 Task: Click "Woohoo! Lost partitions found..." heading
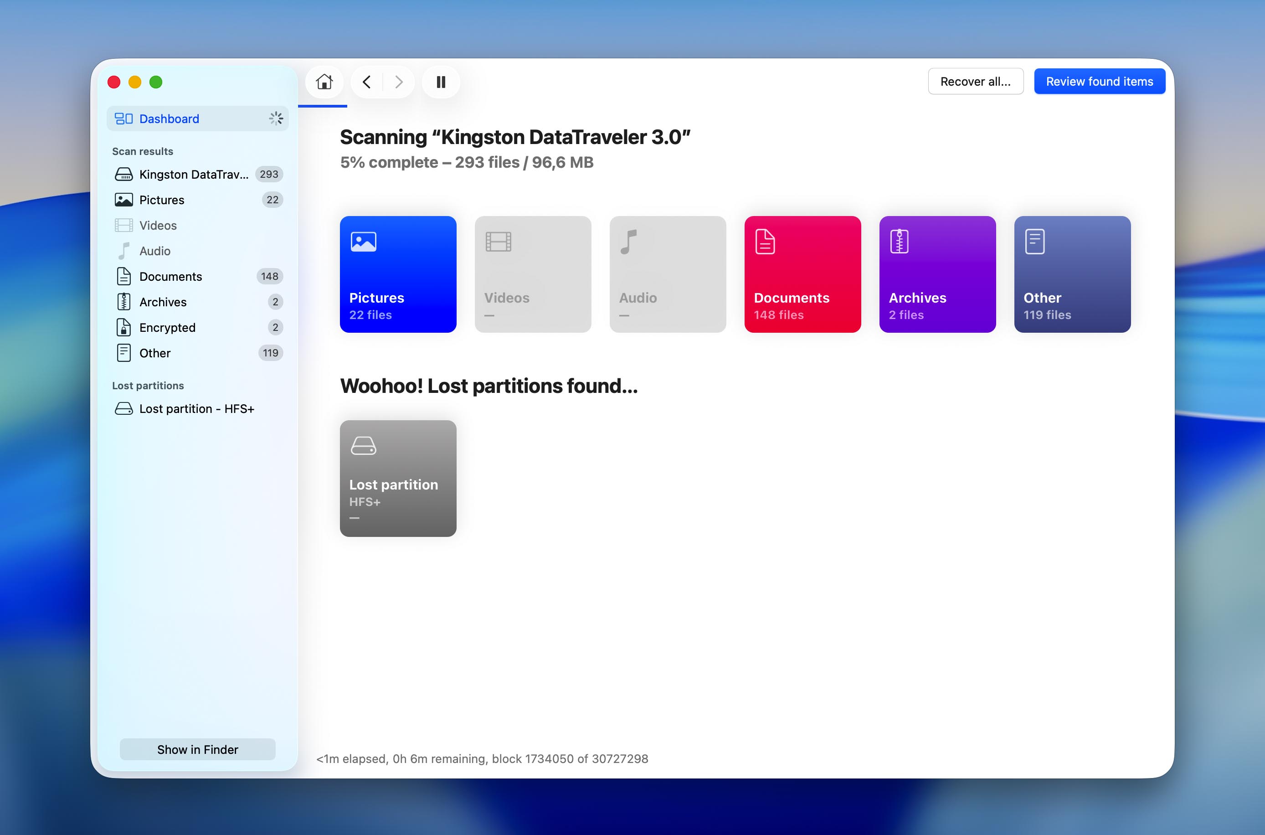pos(489,386)
